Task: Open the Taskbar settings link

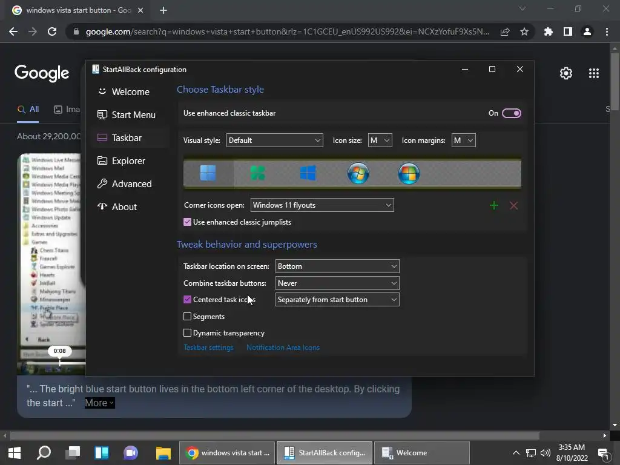Action: 208,348
